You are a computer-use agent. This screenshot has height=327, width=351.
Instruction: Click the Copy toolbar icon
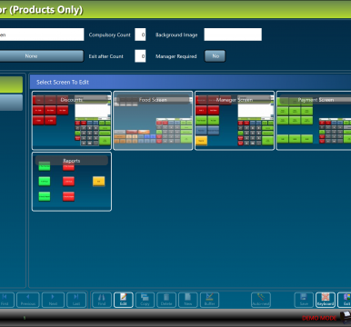pos(145,300)
